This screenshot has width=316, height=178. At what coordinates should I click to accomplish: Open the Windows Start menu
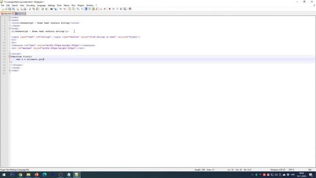click(4, 175)
